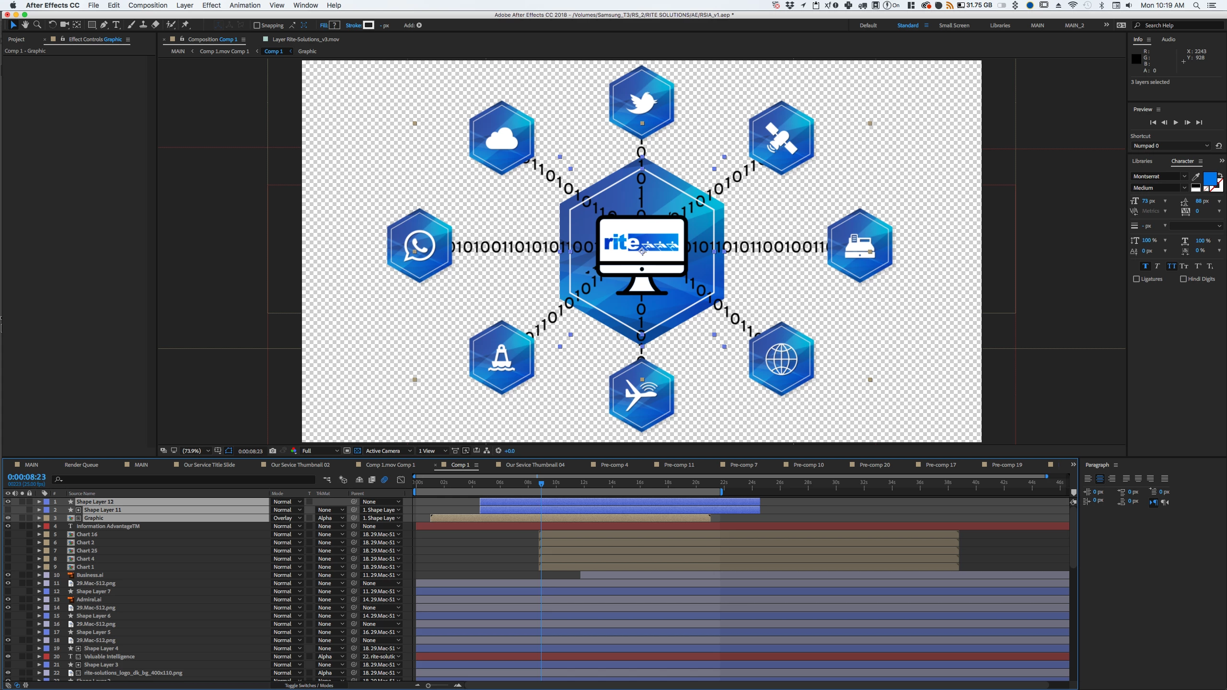Image resolution: width=1227 pixels, height=690 pixels.
Task: Switch to Render Queue tab
Action: (81, 465)
